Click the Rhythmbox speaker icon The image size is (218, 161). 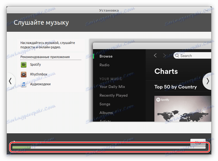click(x=24, y=74)
